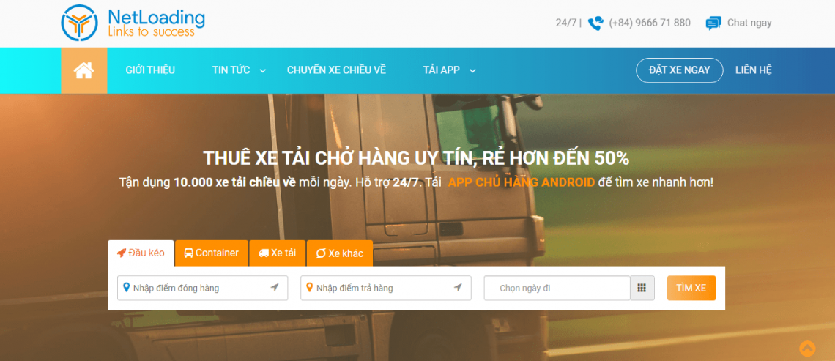Click location arrow in drop-off point field
This screenshot has width=835, height=361.
(x=458, y=288)
